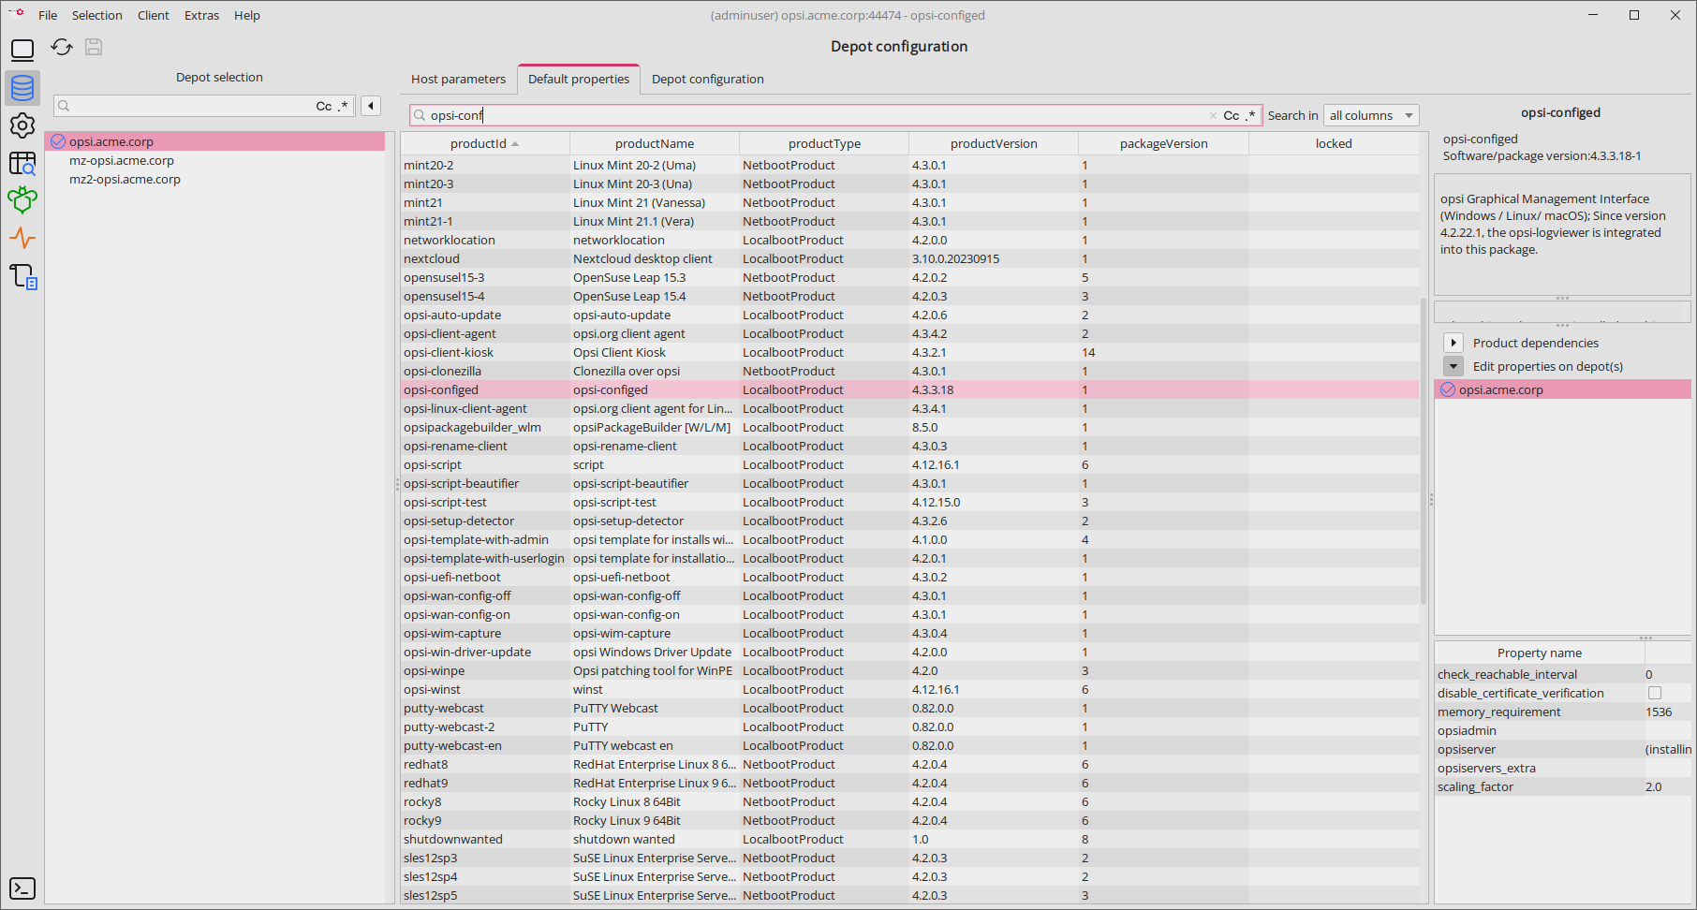This screenshot has height=910, width=1697.
Task: Click Property name column header
Action: 1539,653
